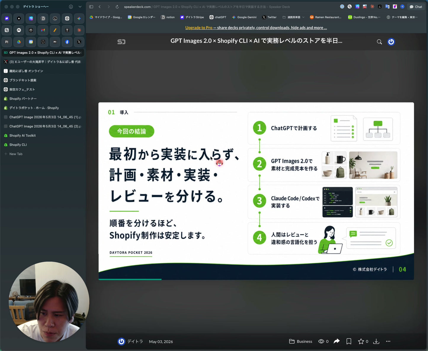
Task: Share the deck using the arrow icon
Action: click(336, 341)
